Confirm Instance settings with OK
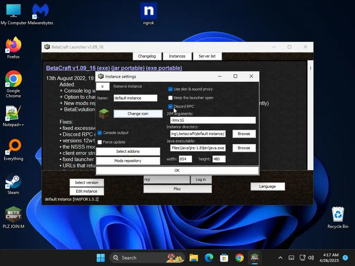The width and height of the screenshot is (355, 266). [x=177, y=170]
